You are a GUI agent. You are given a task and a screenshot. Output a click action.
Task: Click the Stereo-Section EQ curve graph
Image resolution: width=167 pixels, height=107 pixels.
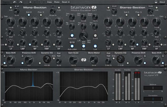point(84,86)
